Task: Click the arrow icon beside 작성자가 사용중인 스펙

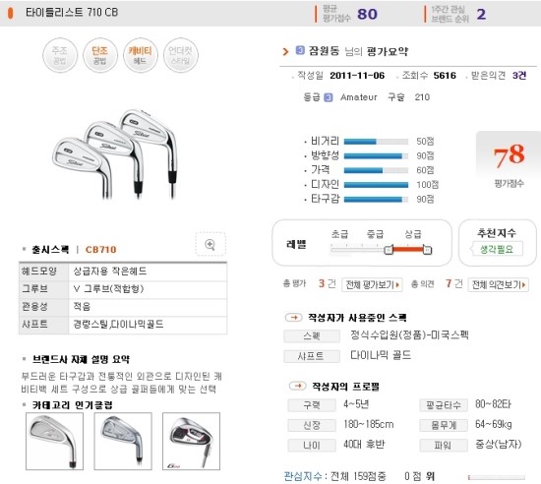Action: 294,317
